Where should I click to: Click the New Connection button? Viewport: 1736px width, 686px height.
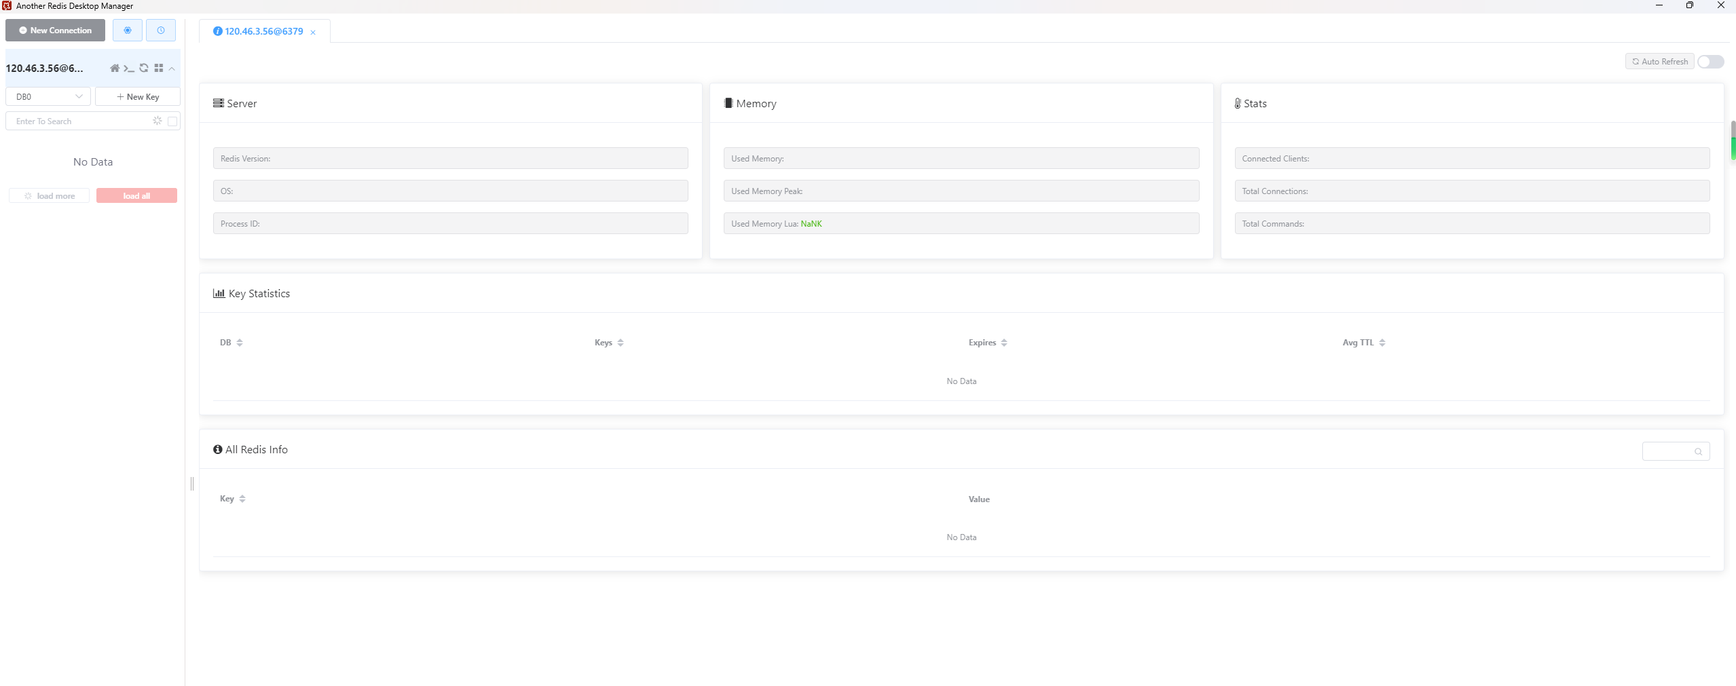(x=55, y=31)
